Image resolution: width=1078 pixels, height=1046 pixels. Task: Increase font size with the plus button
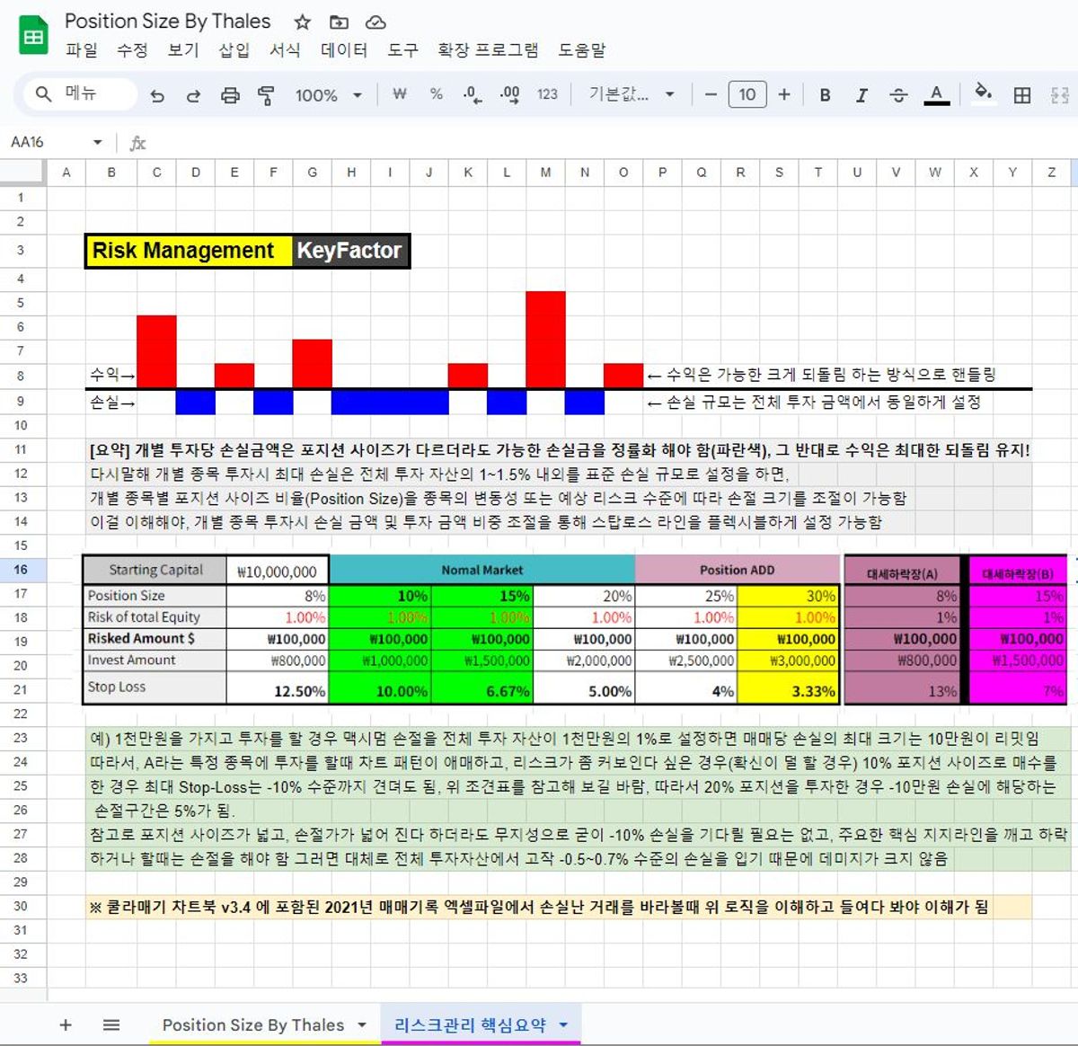tap(784, 95)
